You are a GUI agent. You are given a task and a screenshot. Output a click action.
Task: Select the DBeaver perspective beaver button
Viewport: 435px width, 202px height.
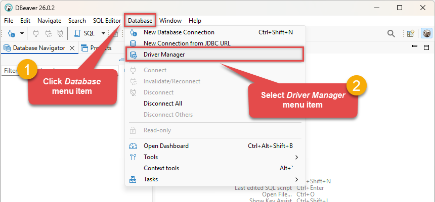tap(427, 33)
